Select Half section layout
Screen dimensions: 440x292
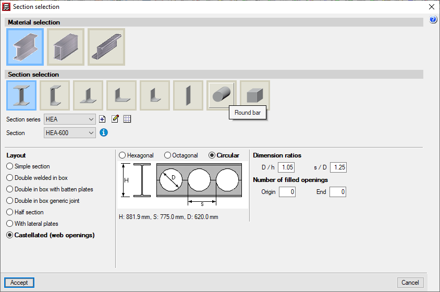[x=25, y=212]
